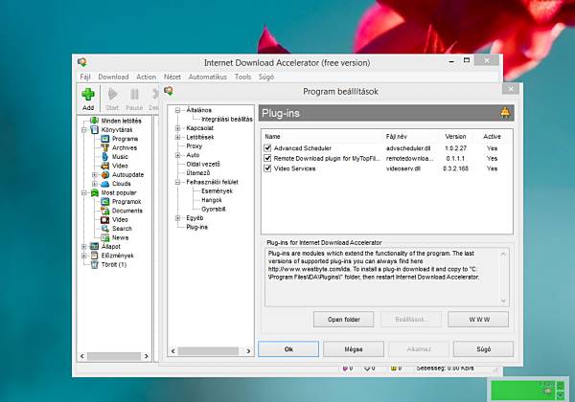Open the Tools menu

(242, 77)
